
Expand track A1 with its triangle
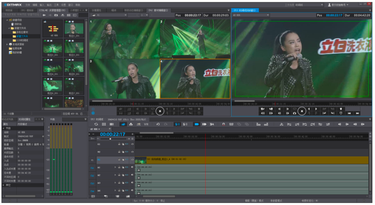click(115, 167)
